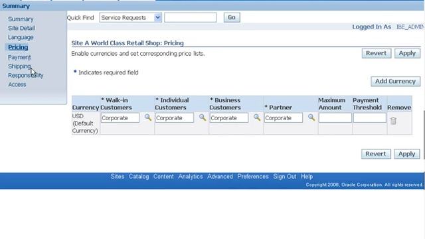Open Summary in the side menu
425x239 pixels.
pos(21,19)
